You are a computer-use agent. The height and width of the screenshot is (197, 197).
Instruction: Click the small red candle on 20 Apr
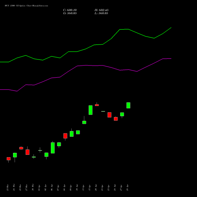tap(97, 105)
